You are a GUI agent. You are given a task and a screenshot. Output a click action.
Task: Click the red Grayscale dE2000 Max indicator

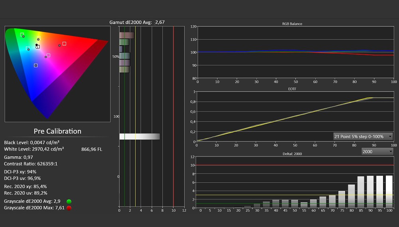point(69,208)
